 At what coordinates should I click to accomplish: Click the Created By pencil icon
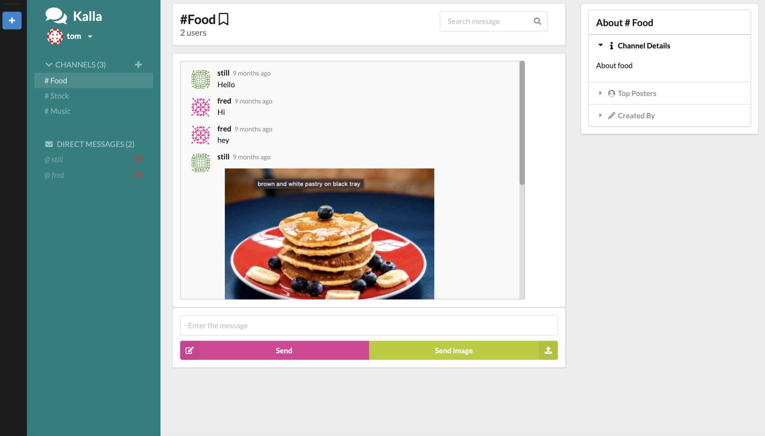pyautogui.click(x=611, y=115)
